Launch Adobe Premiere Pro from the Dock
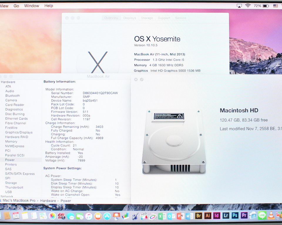The width and height of the screenshot is (282, 225). (244, 215)
